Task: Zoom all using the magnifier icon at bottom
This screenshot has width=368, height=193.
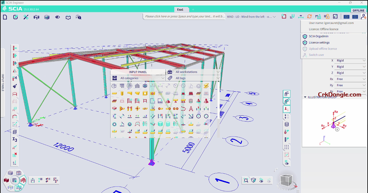Action: (246, 180)
